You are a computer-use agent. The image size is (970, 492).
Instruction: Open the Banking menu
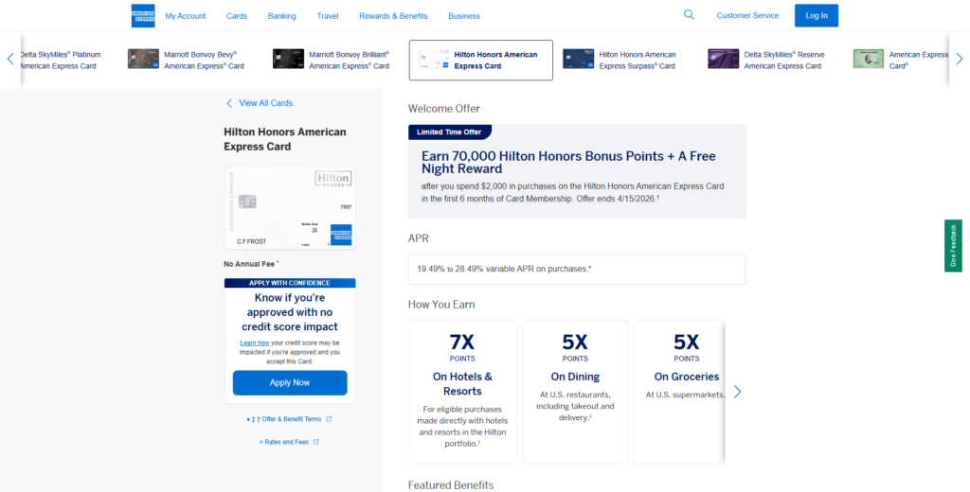point(281,16)
